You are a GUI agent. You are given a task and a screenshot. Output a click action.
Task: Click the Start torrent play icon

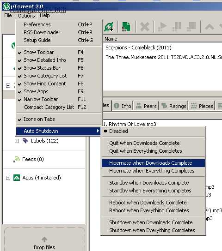[x=162, y=27]
